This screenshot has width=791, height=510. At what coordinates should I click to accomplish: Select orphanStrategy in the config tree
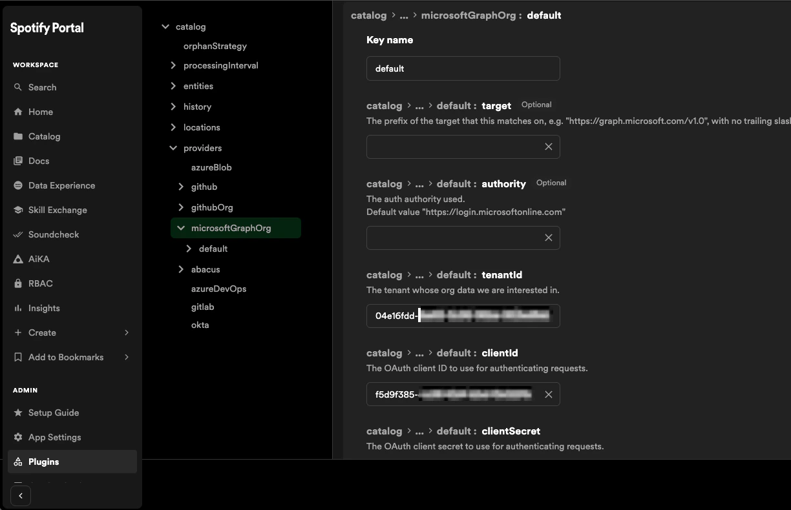click(215, 46)
